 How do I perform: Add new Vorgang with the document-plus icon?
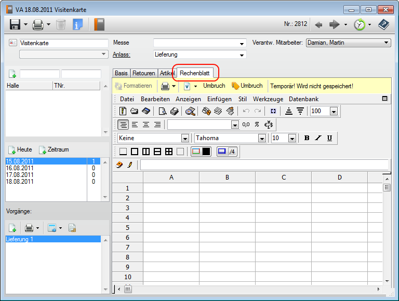pyautogui.click(x=12, y=228)
